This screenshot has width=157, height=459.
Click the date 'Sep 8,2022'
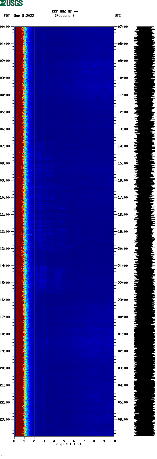[24, 16]
